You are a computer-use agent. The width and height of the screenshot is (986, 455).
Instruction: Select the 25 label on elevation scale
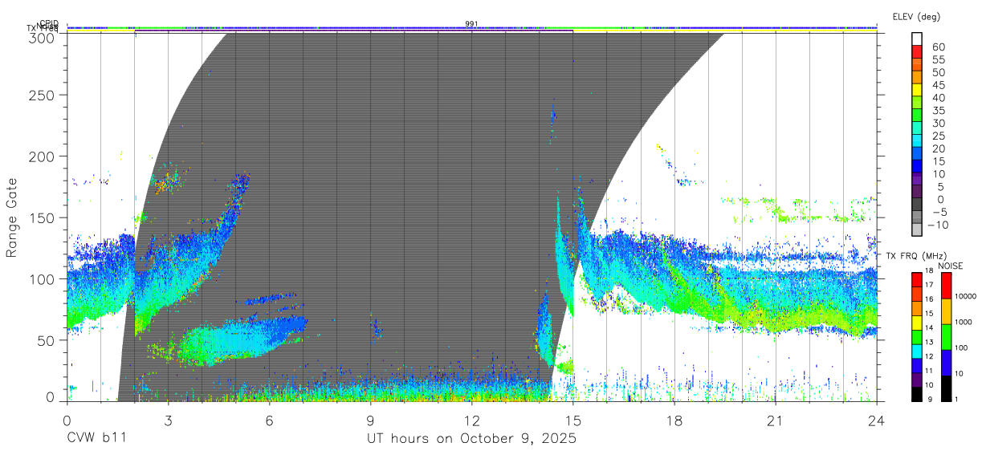[938, 136]
